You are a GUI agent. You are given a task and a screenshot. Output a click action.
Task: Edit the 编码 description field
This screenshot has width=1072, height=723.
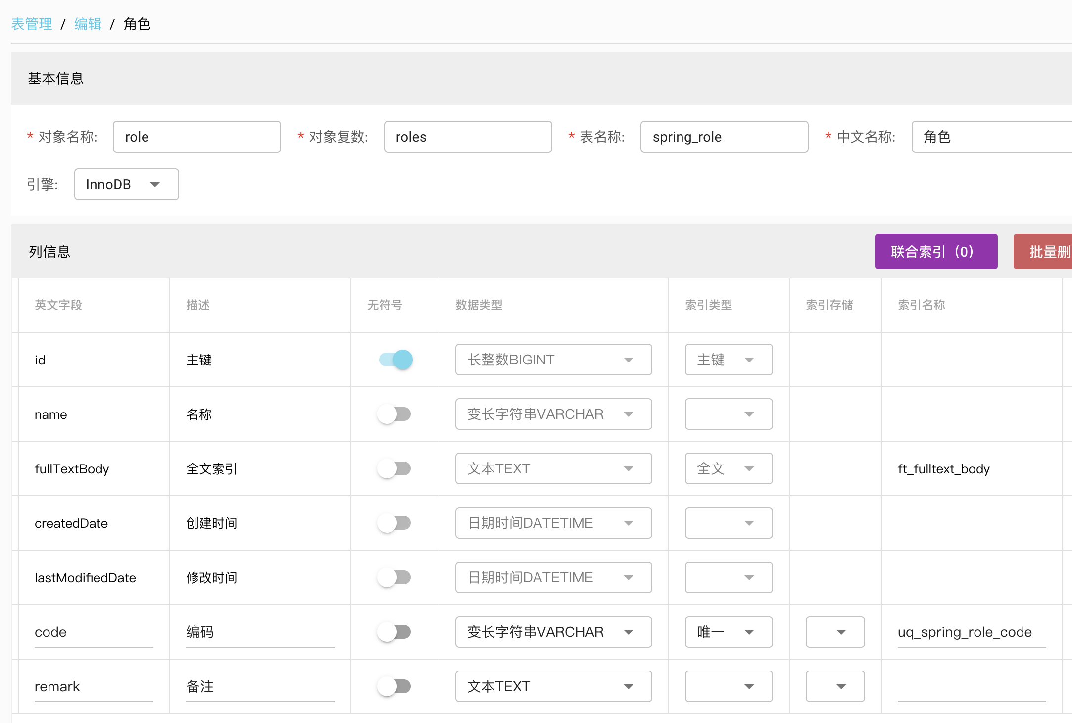click(x=259, y=632)
